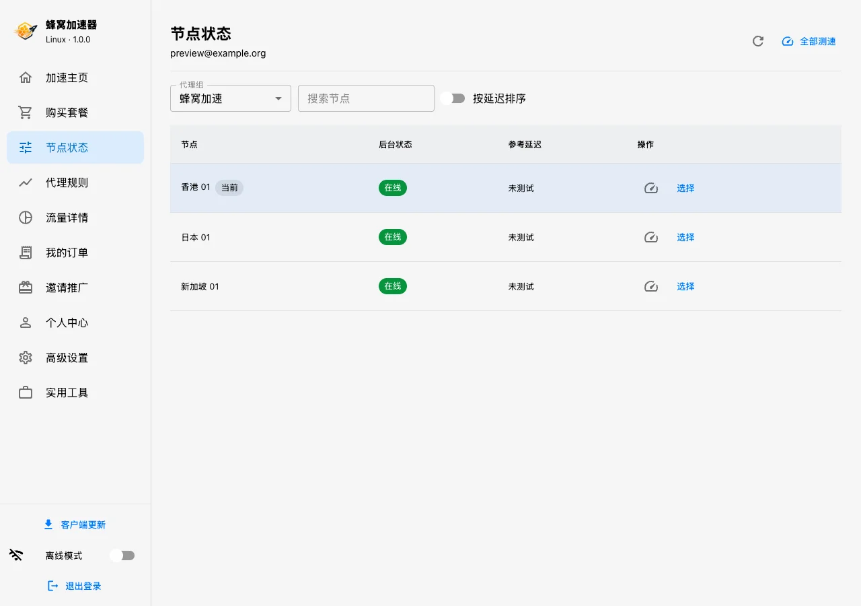The width and height of the screenshot is (861, 606).
Task: Click 未测试 latency in 新加坡 01 row
Action: pos(521,286)
